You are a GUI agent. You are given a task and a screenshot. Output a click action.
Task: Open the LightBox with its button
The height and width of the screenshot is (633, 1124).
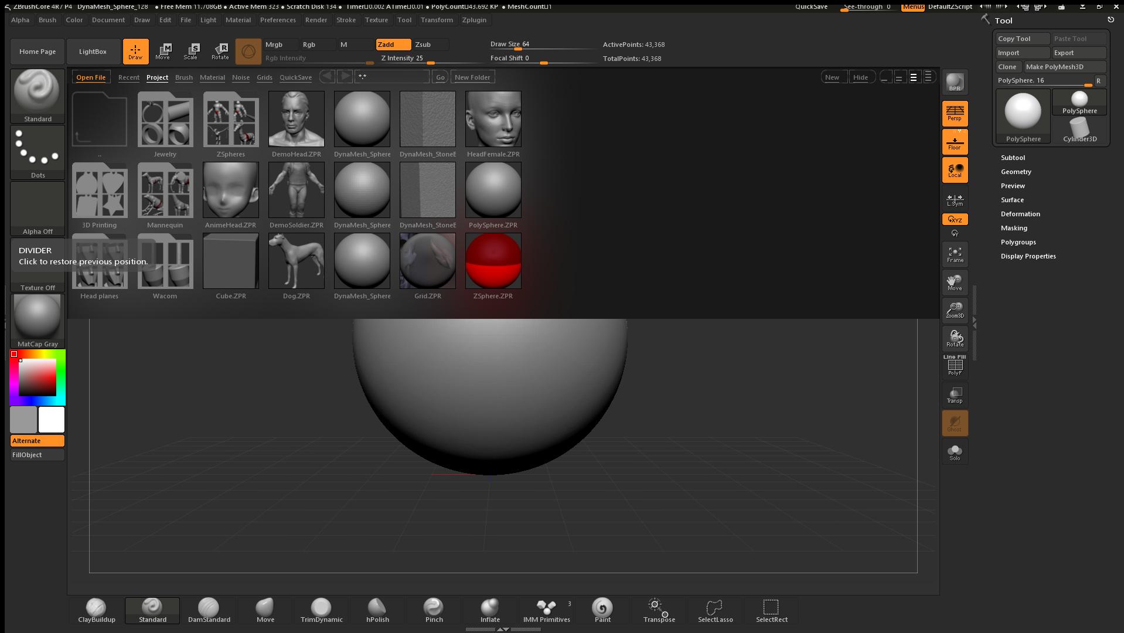[x=93, y=52]
